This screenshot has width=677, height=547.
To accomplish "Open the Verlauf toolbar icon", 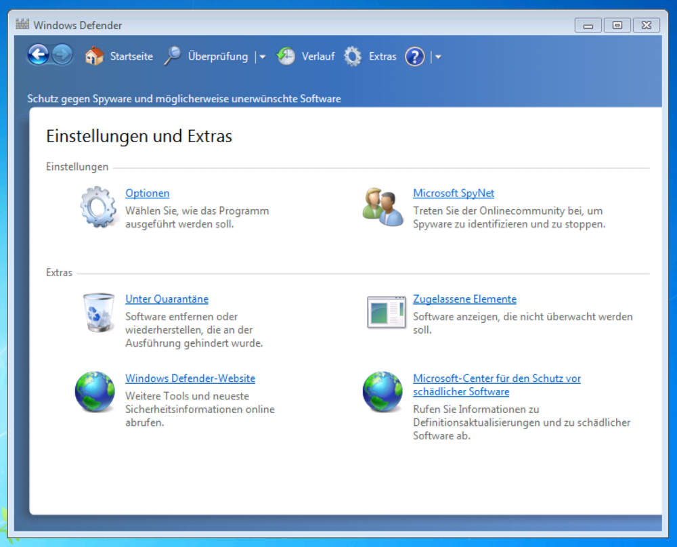I will tap(287, 56).
